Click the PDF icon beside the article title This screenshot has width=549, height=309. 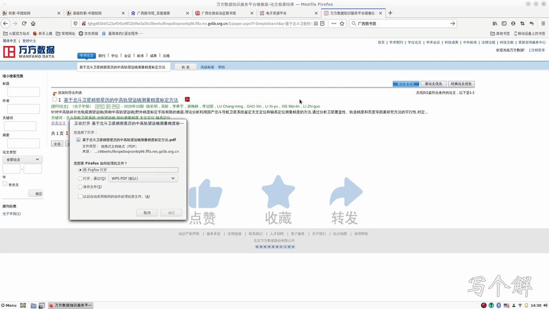187,100
